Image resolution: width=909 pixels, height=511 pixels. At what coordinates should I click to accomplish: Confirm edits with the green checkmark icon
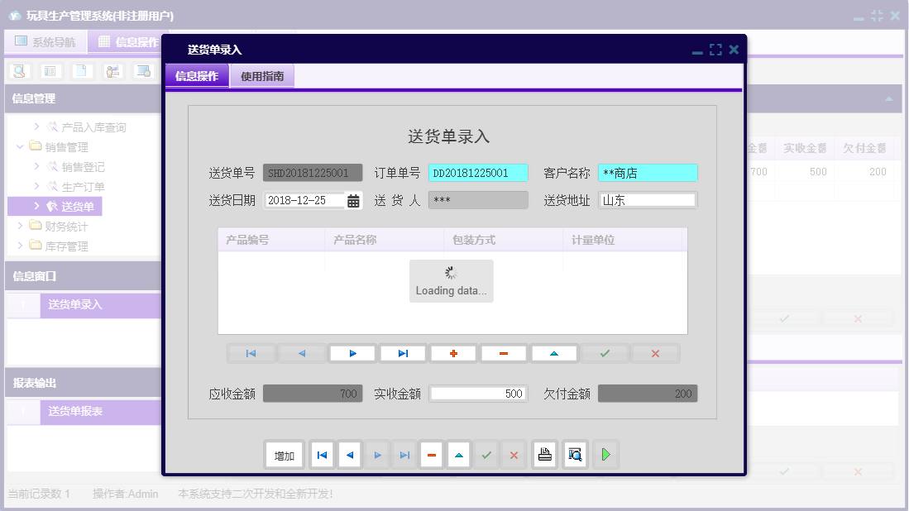tap(604, 353)
